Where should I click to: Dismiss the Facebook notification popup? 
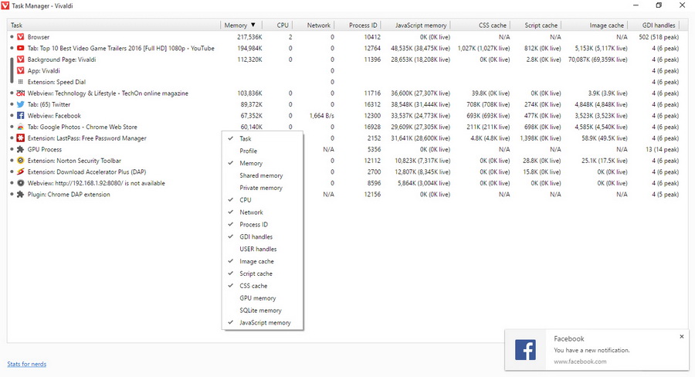coord(681,337)
